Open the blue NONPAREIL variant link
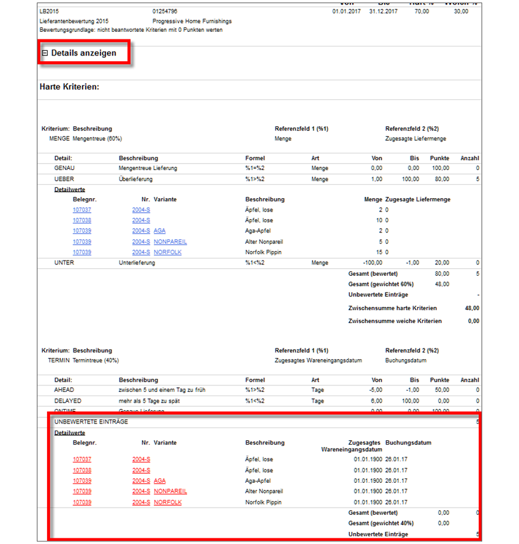The height and width of the screenshot is (544, 519). (170, 242)
